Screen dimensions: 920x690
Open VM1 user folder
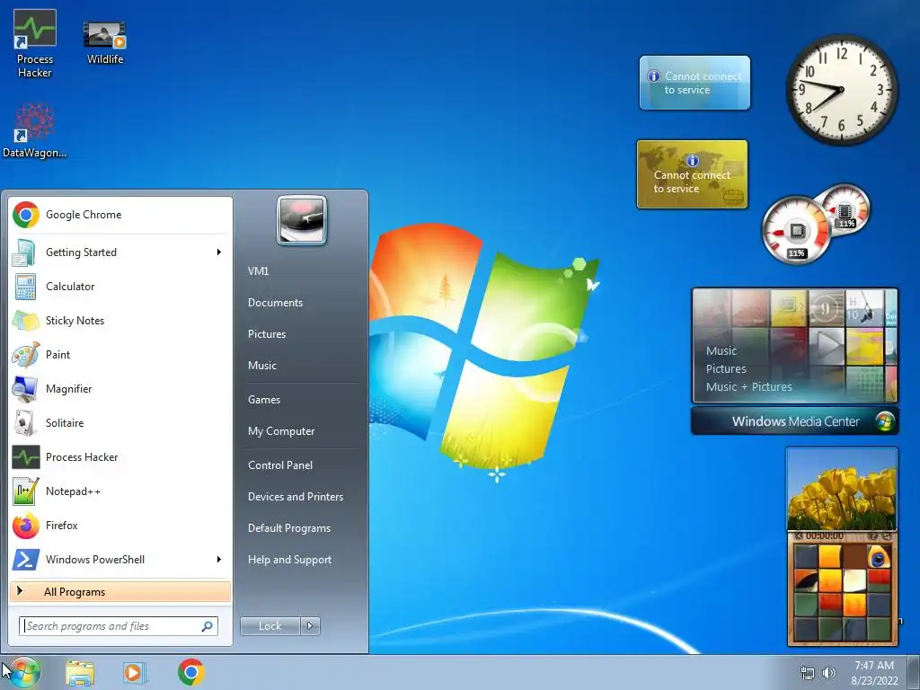300,271
